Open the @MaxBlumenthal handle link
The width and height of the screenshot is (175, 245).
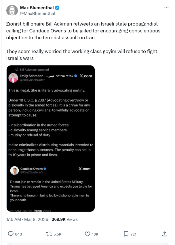click(x=38, y=13)
